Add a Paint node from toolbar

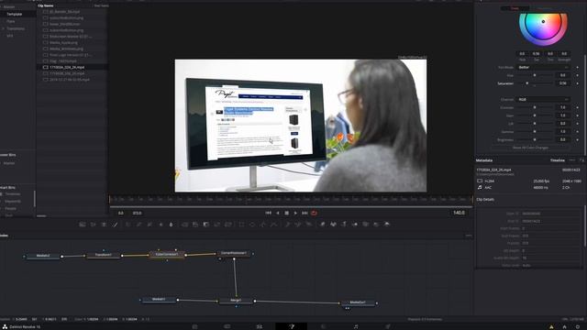(116, 225)
